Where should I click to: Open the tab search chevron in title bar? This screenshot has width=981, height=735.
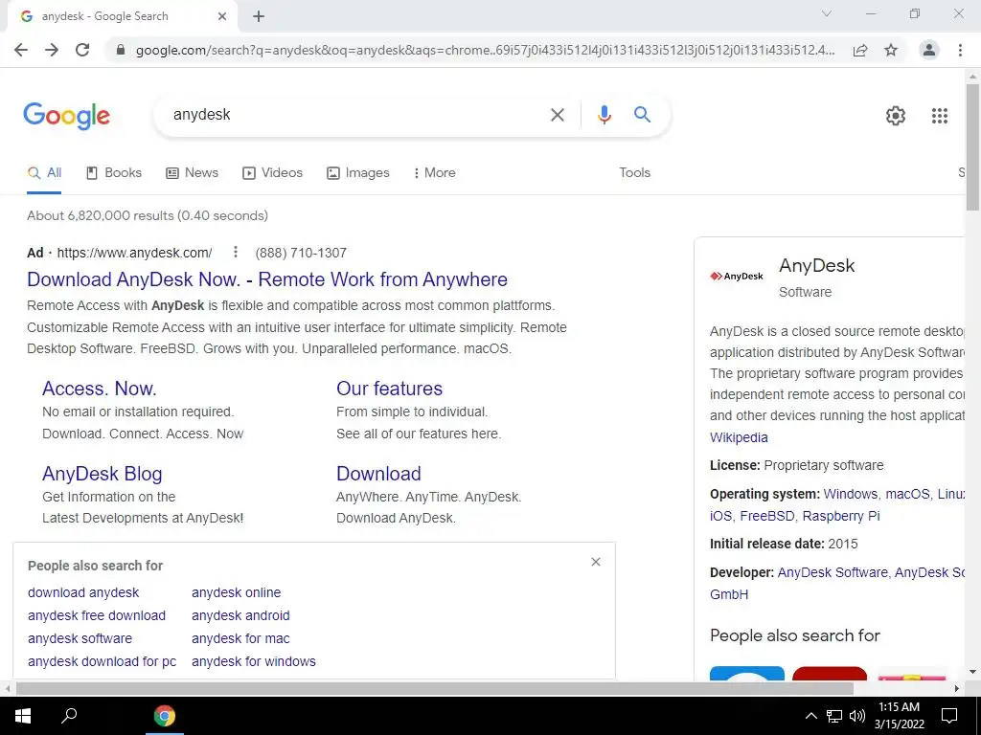click(x=827, y=13)
